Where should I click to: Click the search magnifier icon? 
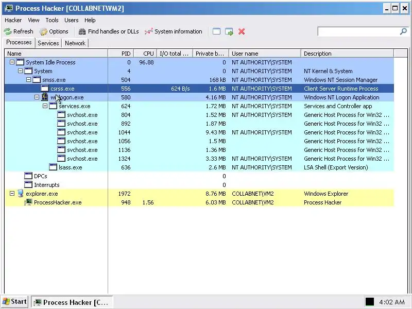403,31
